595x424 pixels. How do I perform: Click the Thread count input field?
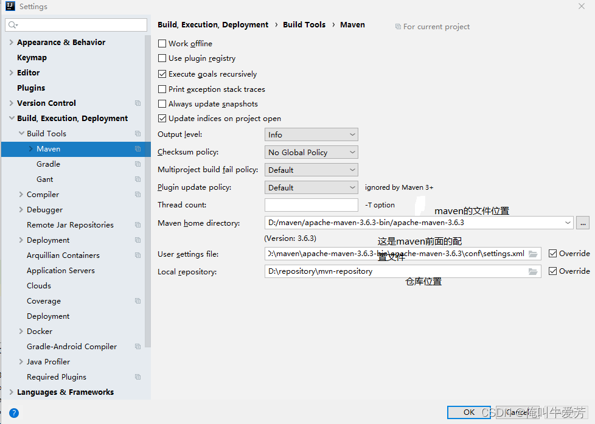(311, 205)
